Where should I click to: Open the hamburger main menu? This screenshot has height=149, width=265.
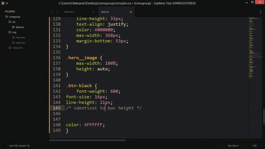(x=7, y=3)
